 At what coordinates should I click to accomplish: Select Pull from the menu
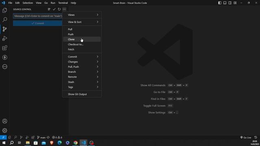pyautogui.click(x=82, y=29)
